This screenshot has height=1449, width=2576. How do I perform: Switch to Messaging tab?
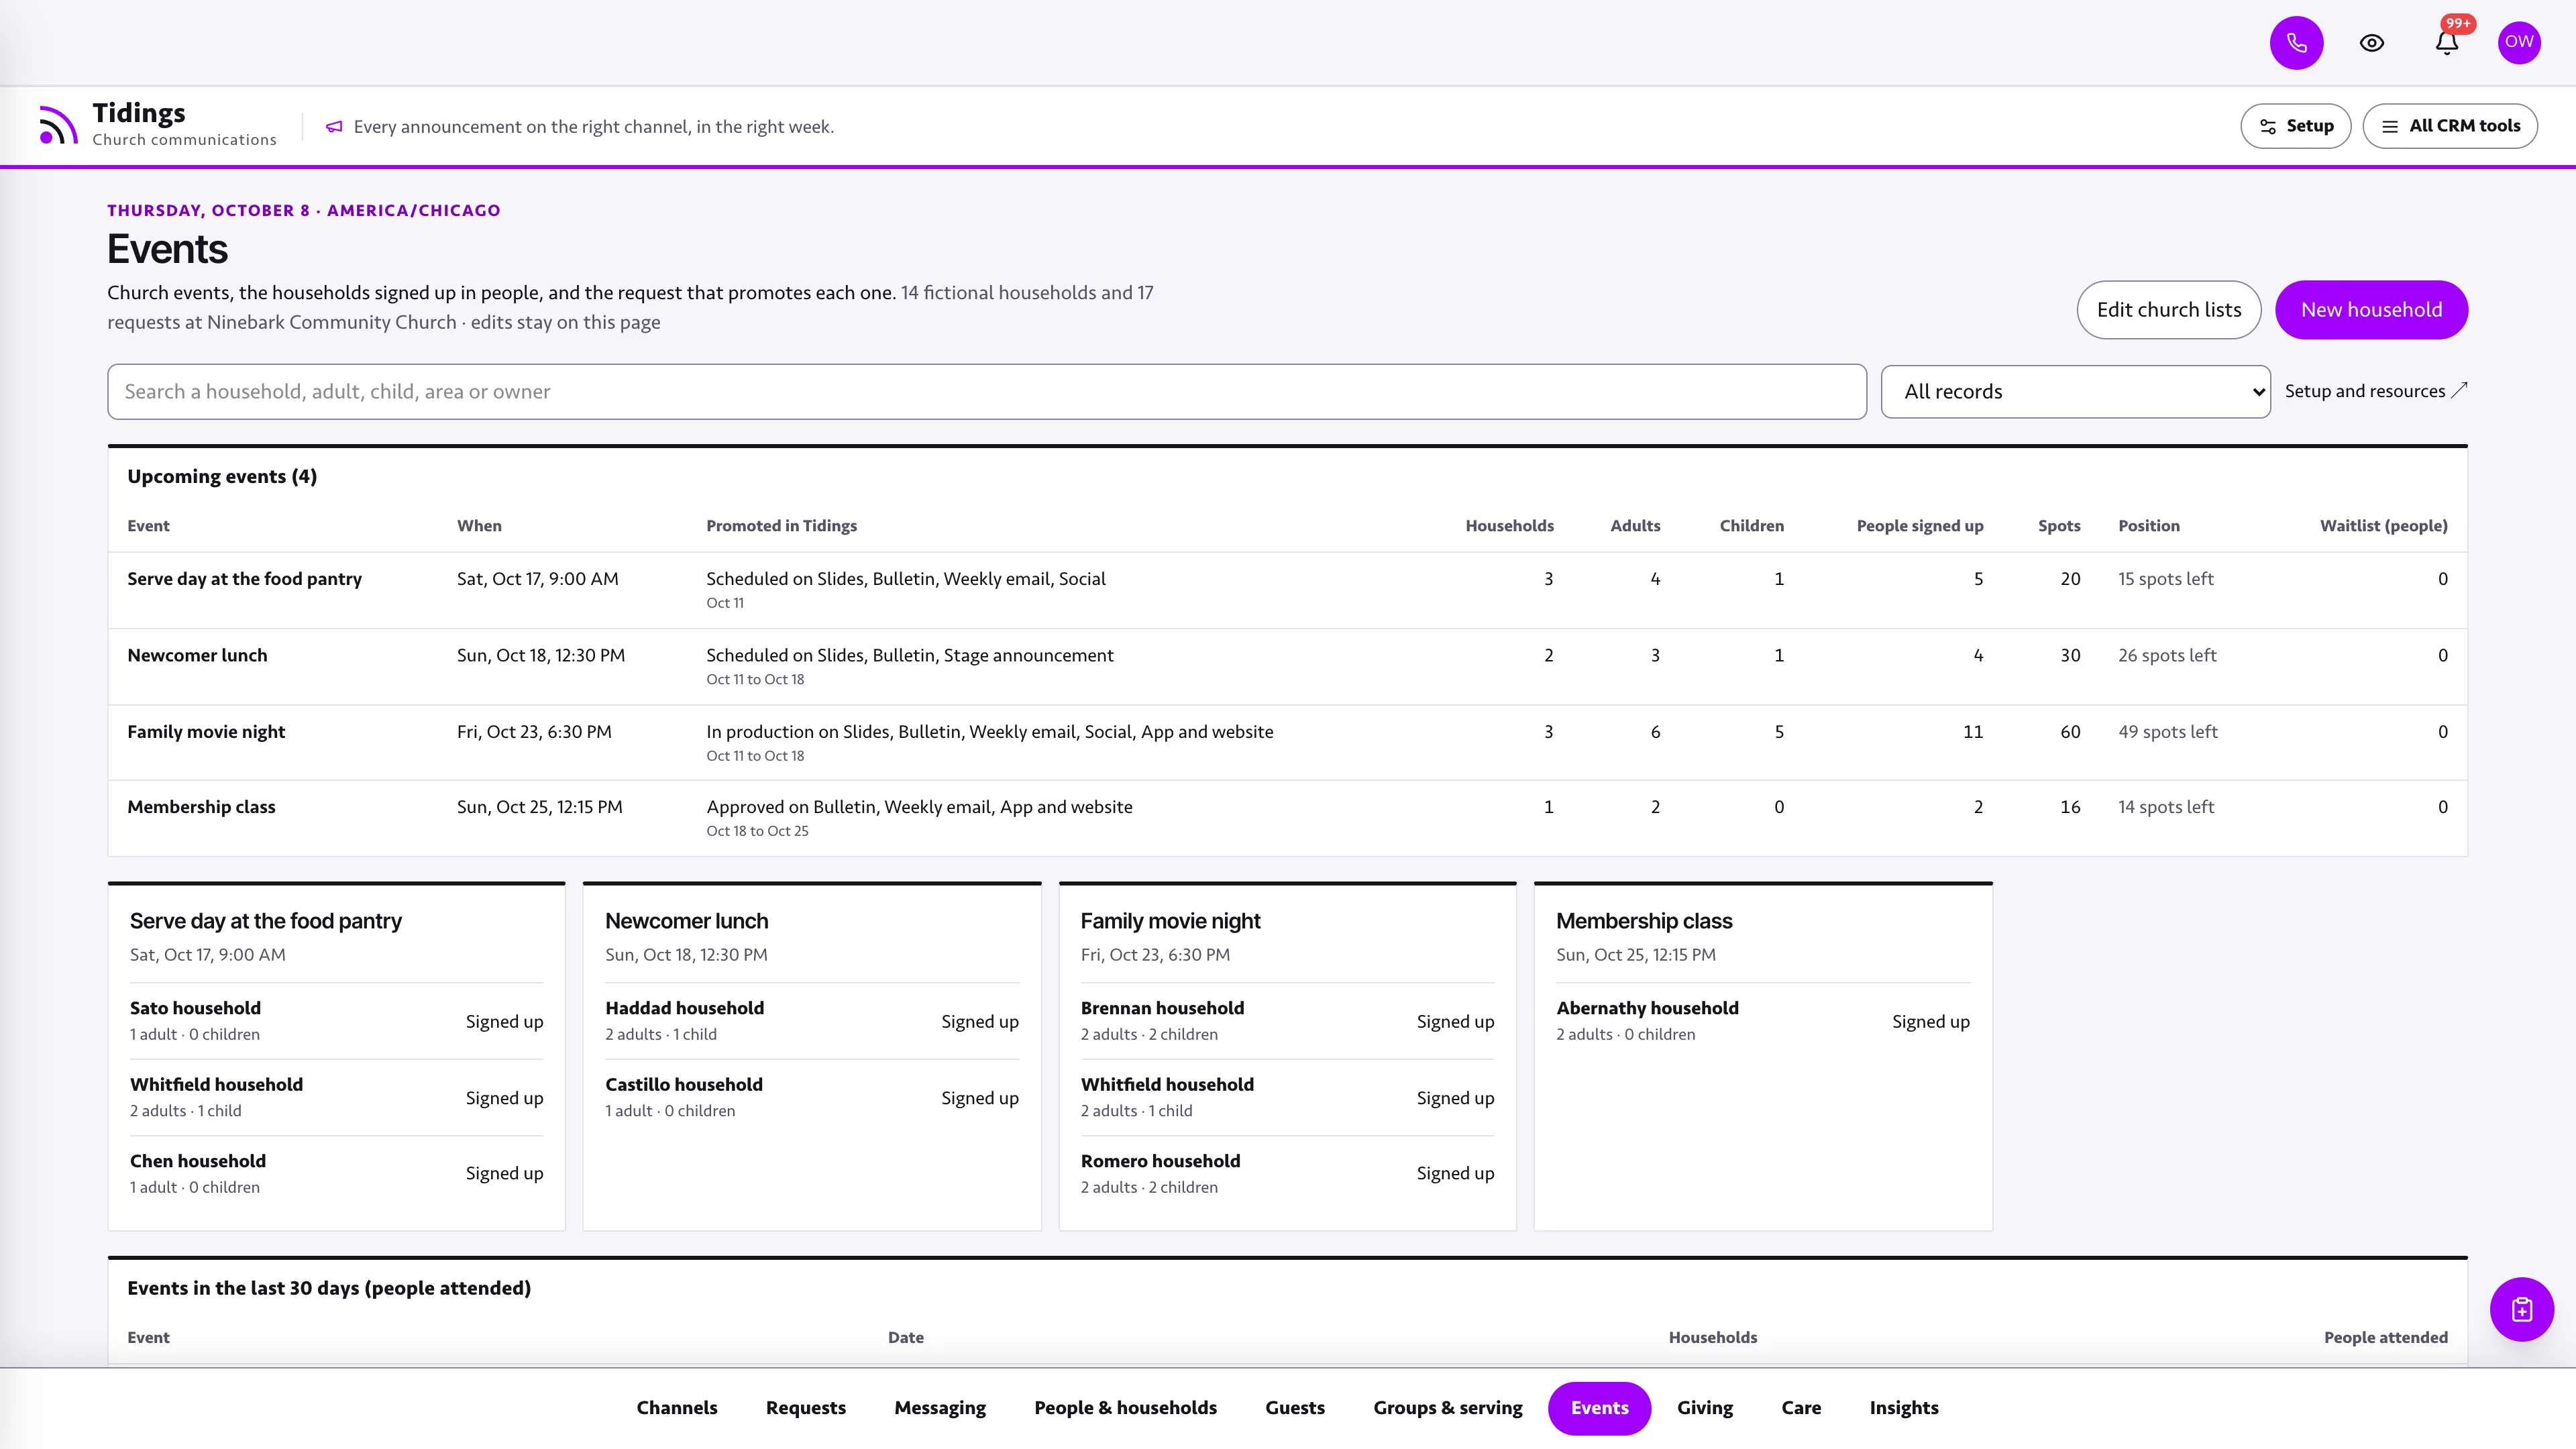click(x=939, y=1408)
